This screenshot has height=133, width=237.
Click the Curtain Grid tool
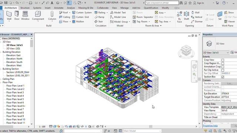click(x=81, y=17)
